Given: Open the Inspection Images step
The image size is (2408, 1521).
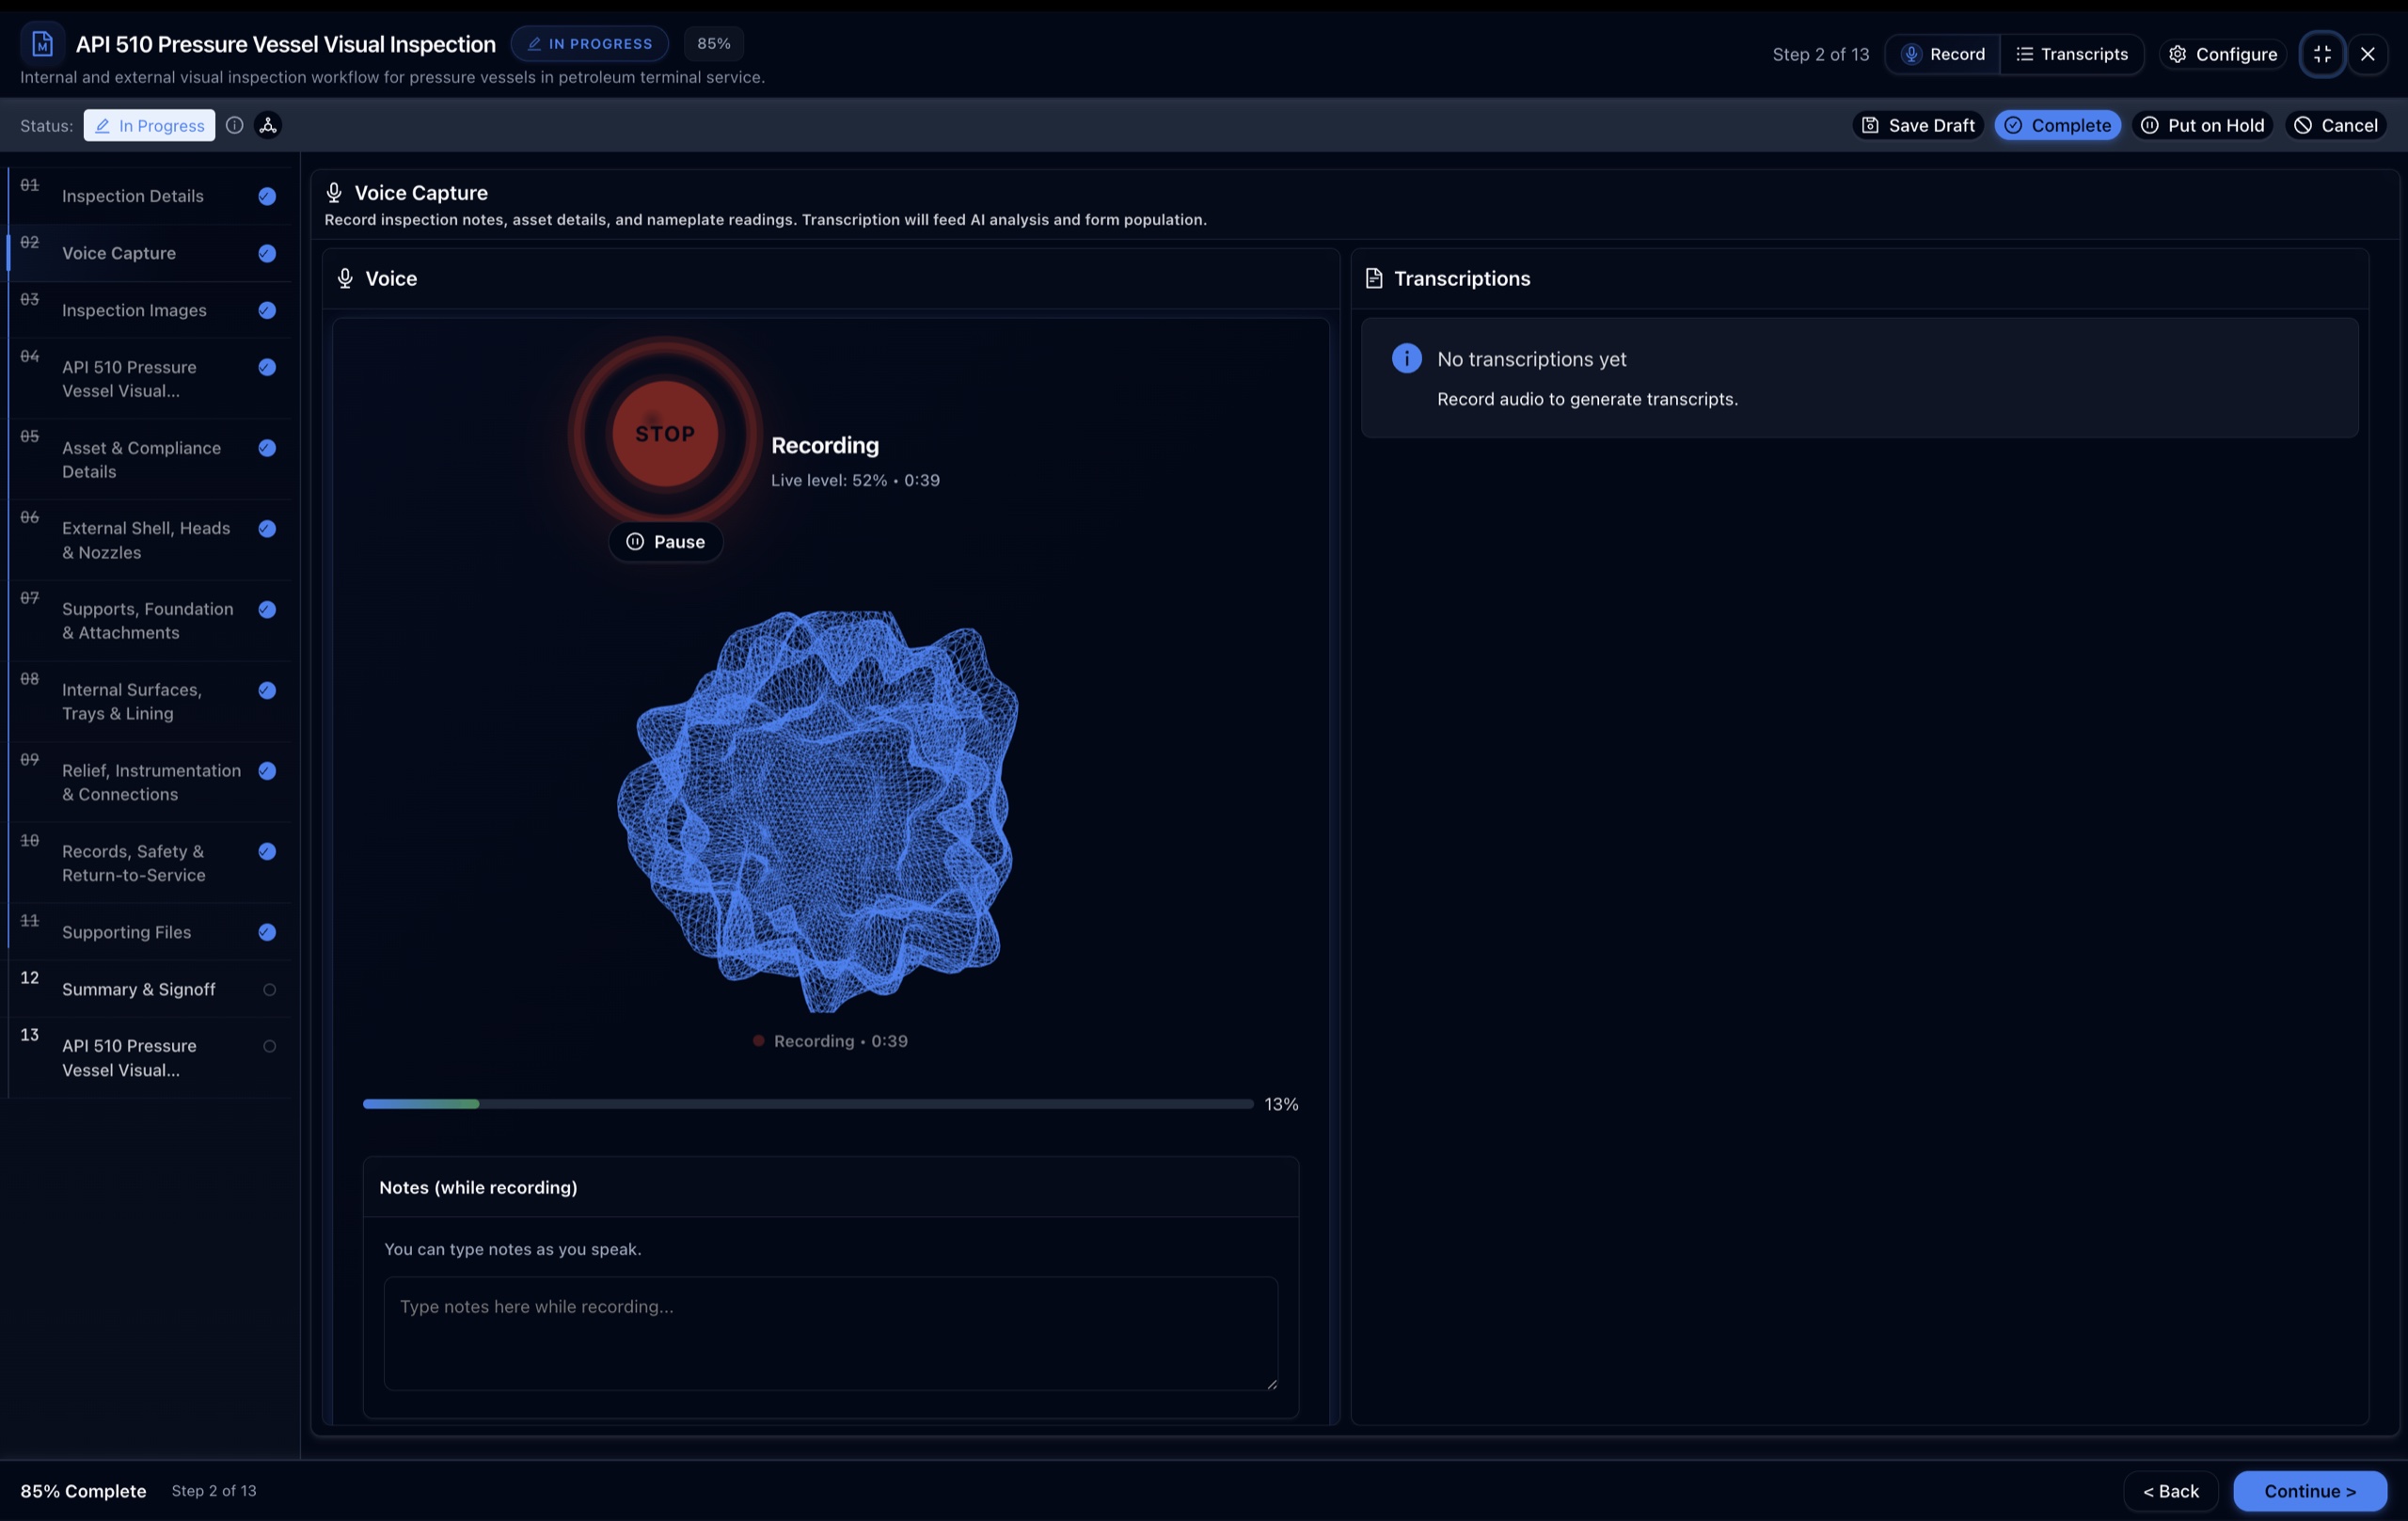Looking at the screenshot, I should [150, 310].
